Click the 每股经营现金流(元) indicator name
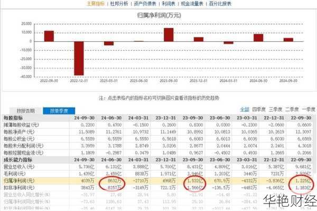The width and height of the screenshot is (317, 211). tap(23, 152)
